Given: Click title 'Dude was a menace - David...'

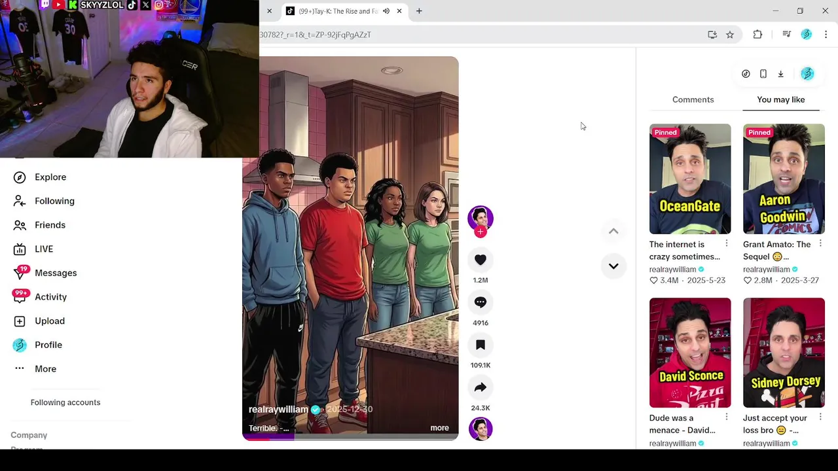Looking at the screenshot, I should [682, 424].
